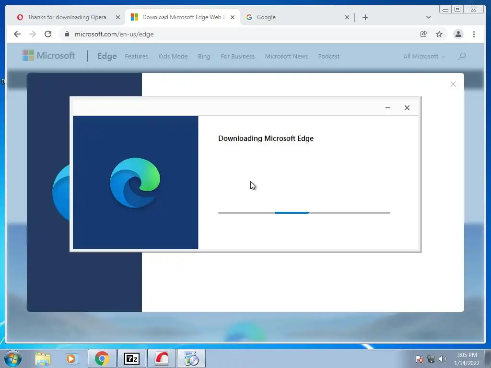This screenshot has width=491, height=368.
Task: Open the share this page icon
Action: (424, 34)
